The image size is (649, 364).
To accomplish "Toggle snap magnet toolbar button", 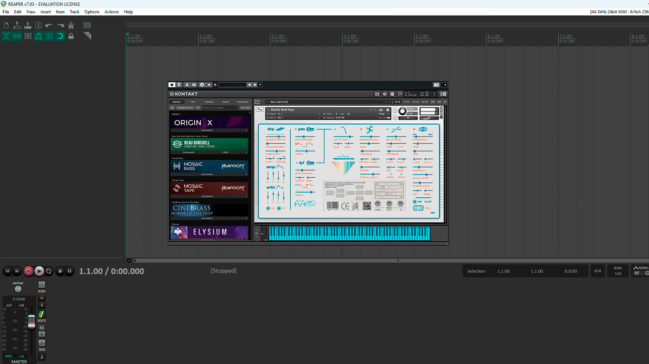I will 60,36.
